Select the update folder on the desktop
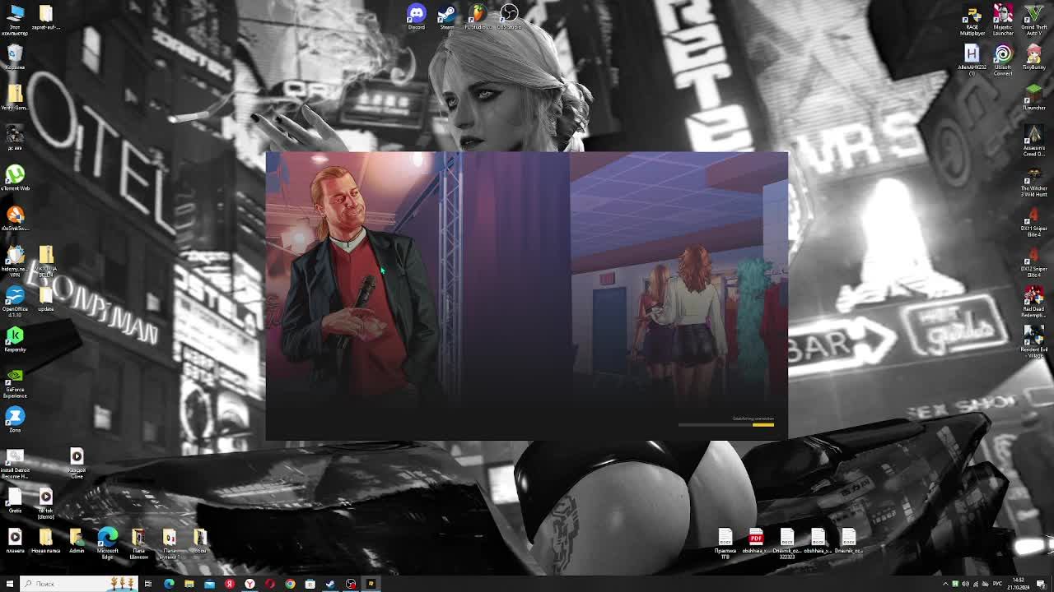Viewport: 1054px width, 592px height. tap(46, 298)
